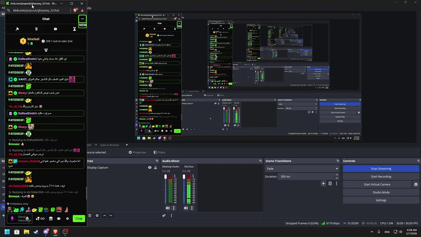Image resolution: width=421 pixels, height=237 pixels.
Task: Click the chat bubble icon beside the shop icon
Action: pos(59,219)
